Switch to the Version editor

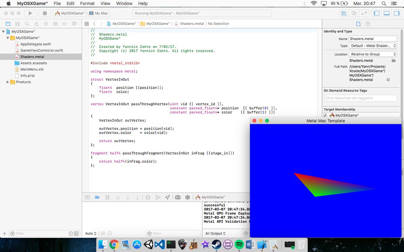[364, 13]
